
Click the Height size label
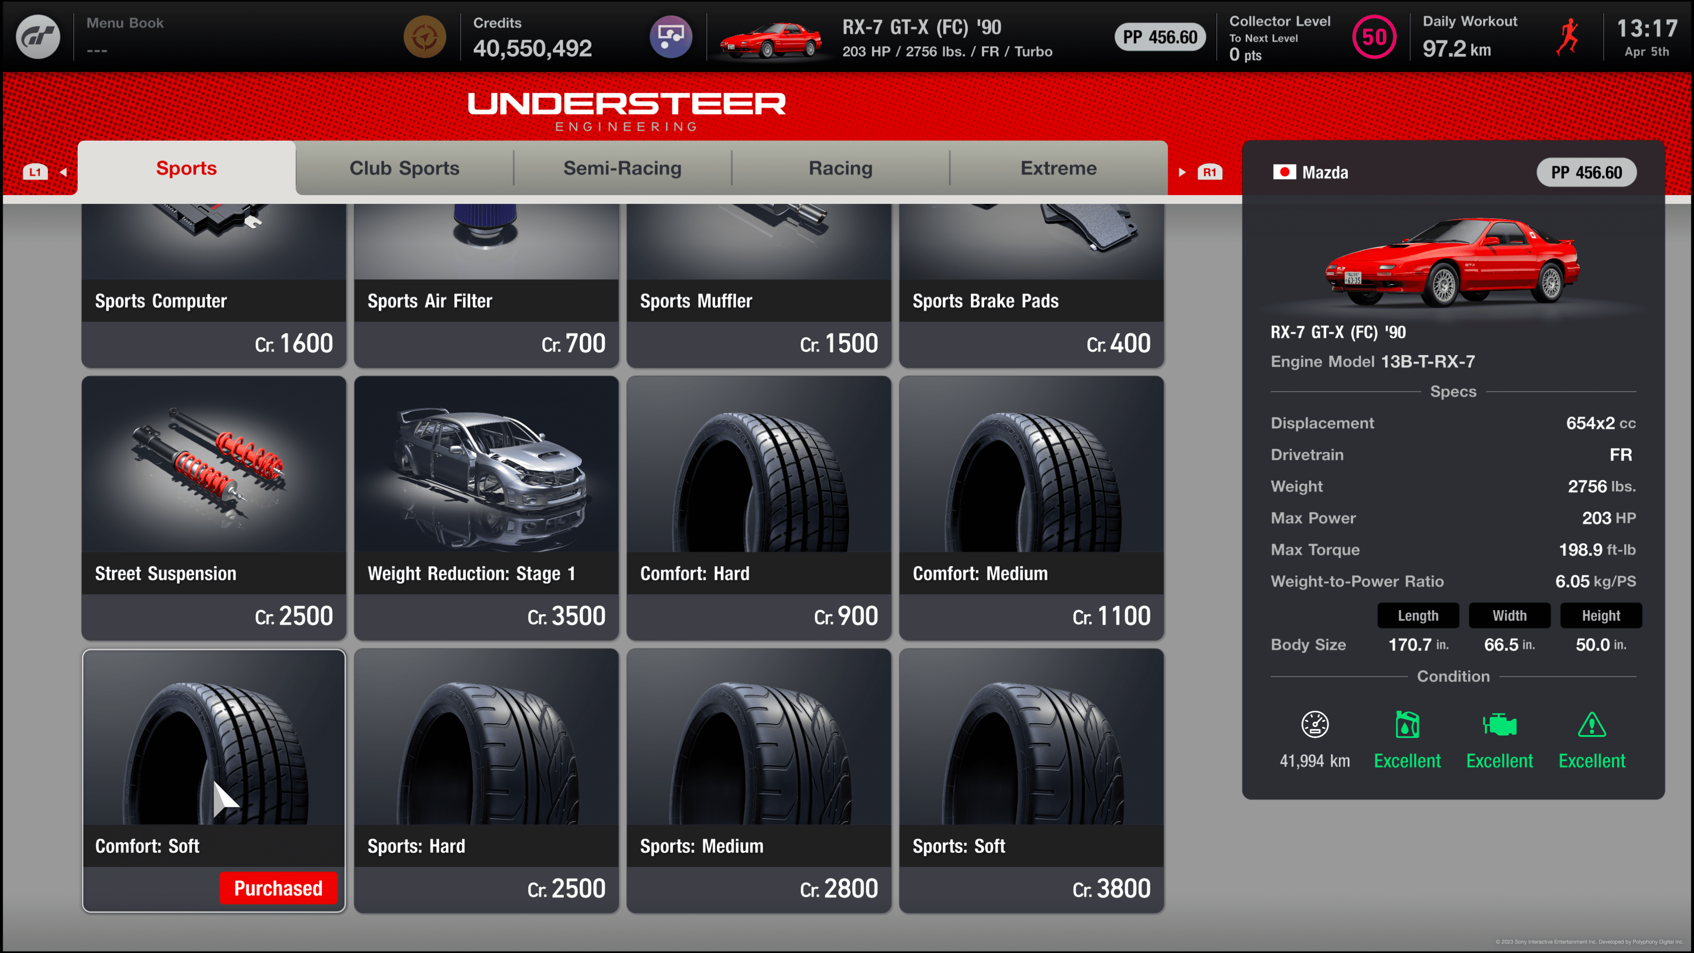[1600, 615]
